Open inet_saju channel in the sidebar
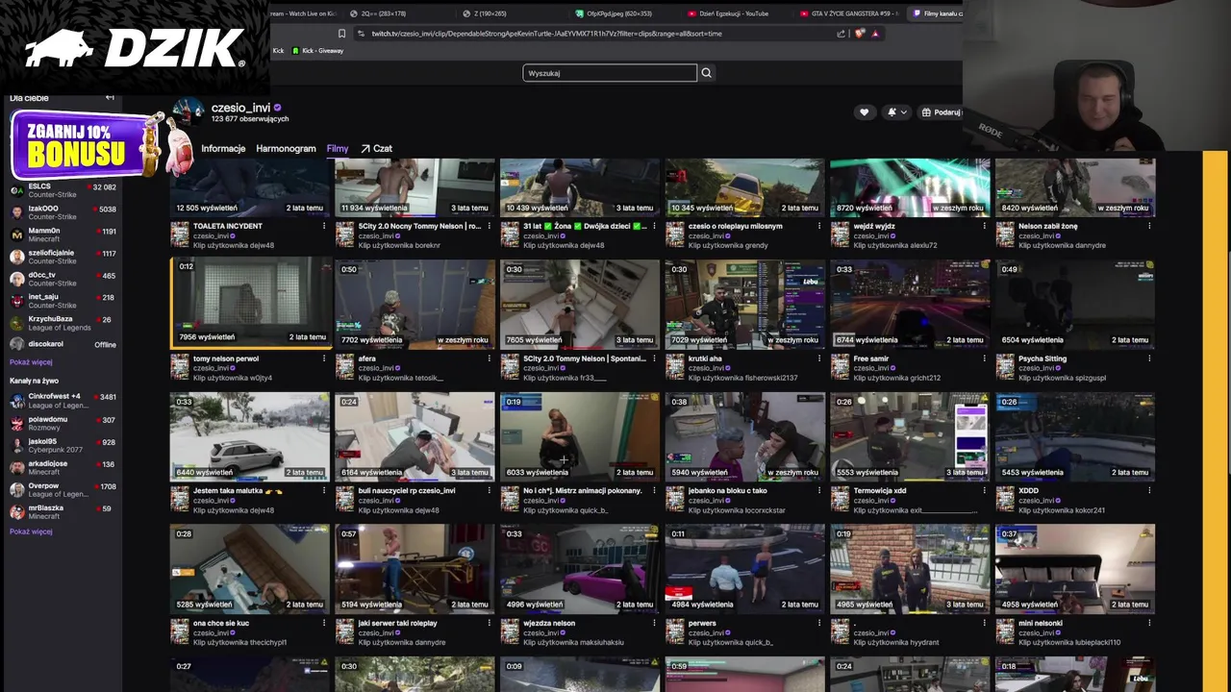 (63, 301)
